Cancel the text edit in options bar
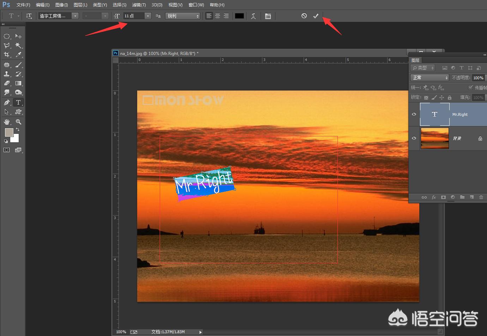 click(304, 16)
